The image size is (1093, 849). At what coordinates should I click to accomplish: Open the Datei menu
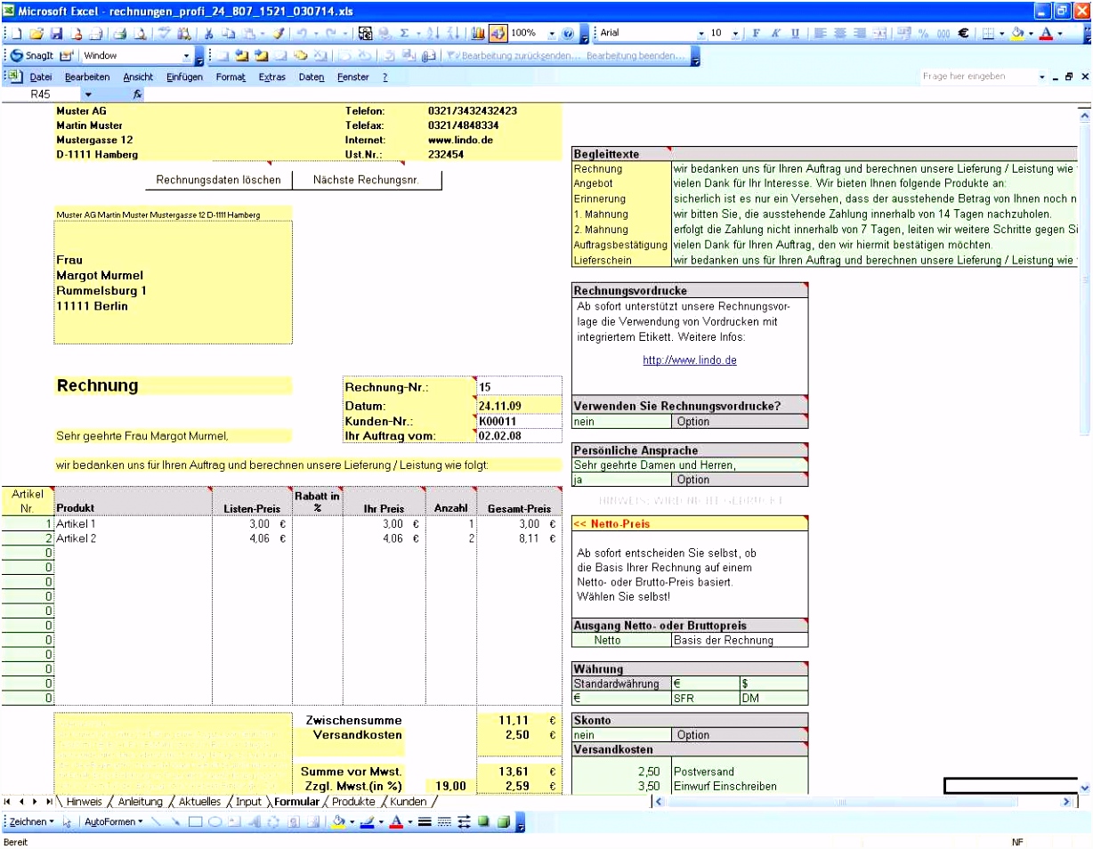pyautogui.click(x=41, y=77)
